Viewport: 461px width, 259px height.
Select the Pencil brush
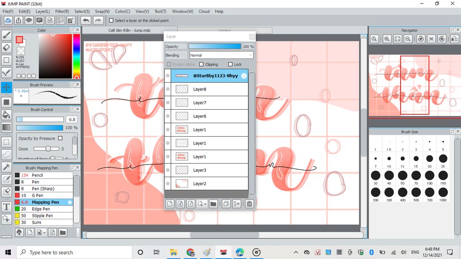tap(44, 175)
